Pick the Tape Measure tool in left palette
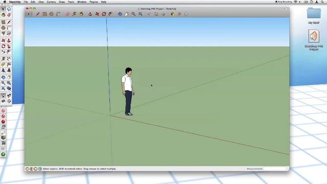Screen dimensions: 327x184 3,59
